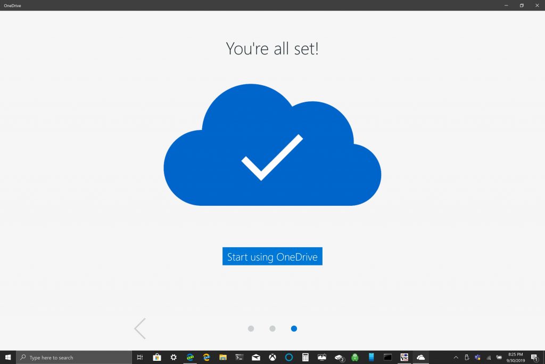Open the Action Center notifications
Screen dimensions: 545x364
pos(535,358)
